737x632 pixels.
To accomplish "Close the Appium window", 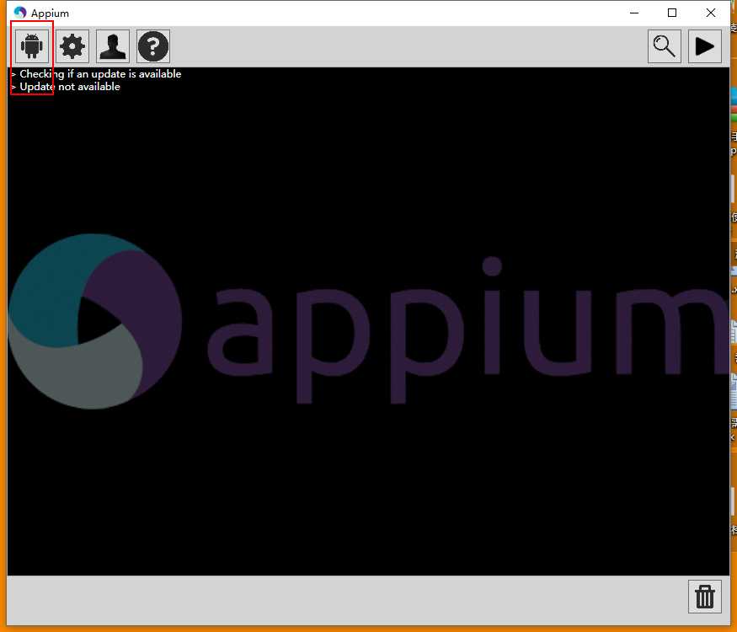I will tap(711, 13).
